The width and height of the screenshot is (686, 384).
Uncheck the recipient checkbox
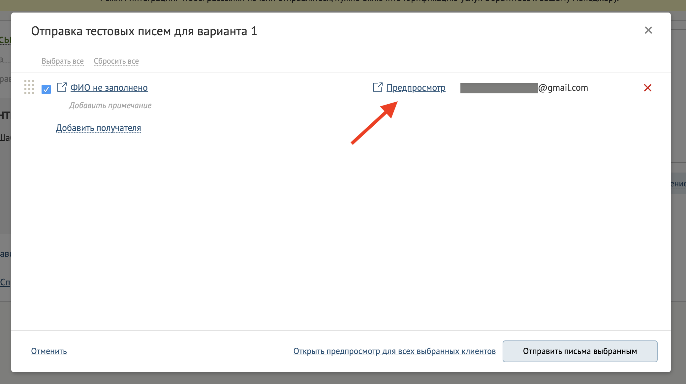click(x=46, y=89)
